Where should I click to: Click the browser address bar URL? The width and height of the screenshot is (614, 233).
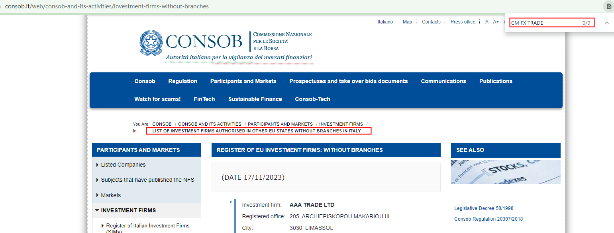107,6
